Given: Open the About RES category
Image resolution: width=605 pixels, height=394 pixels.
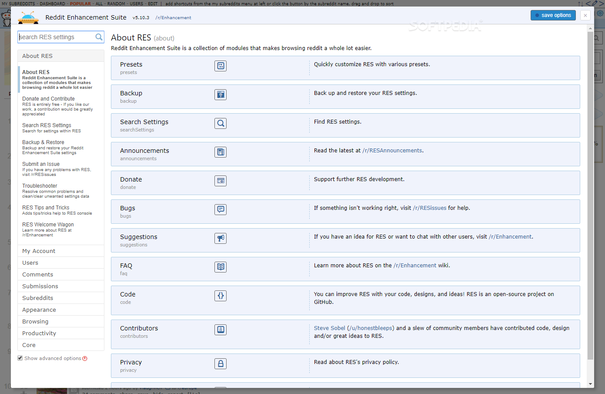Looking at the screenshot, I should point(61,56).
